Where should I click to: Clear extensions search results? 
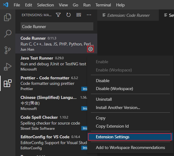click(79, 15)
